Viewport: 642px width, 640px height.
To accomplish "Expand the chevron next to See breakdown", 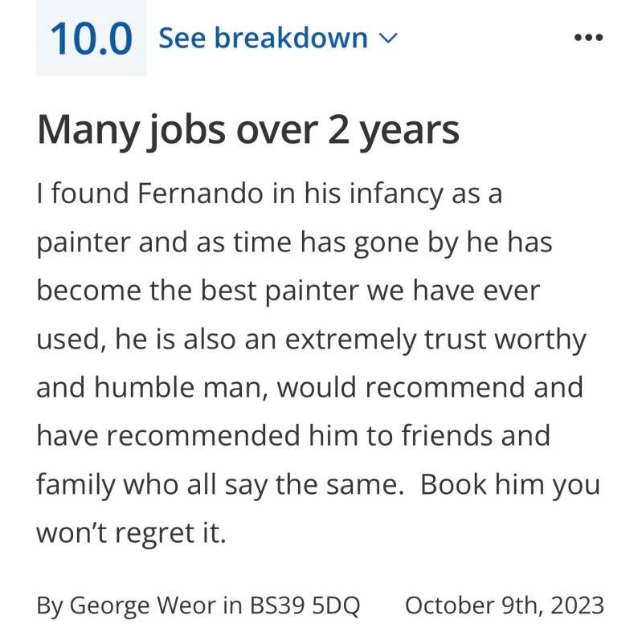I will [x=387, y=39].
